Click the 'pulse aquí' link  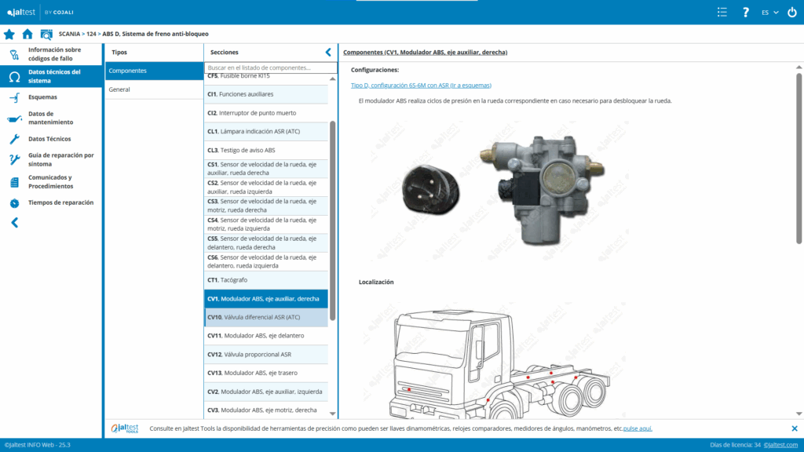(x=638, y=428)
